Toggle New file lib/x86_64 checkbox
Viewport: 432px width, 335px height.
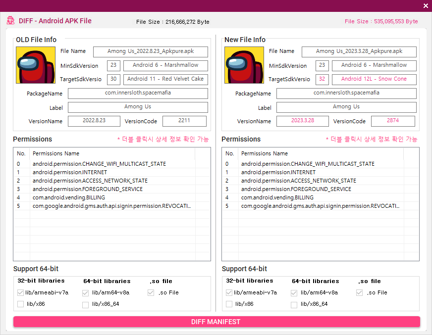click(x=294, y=304)
